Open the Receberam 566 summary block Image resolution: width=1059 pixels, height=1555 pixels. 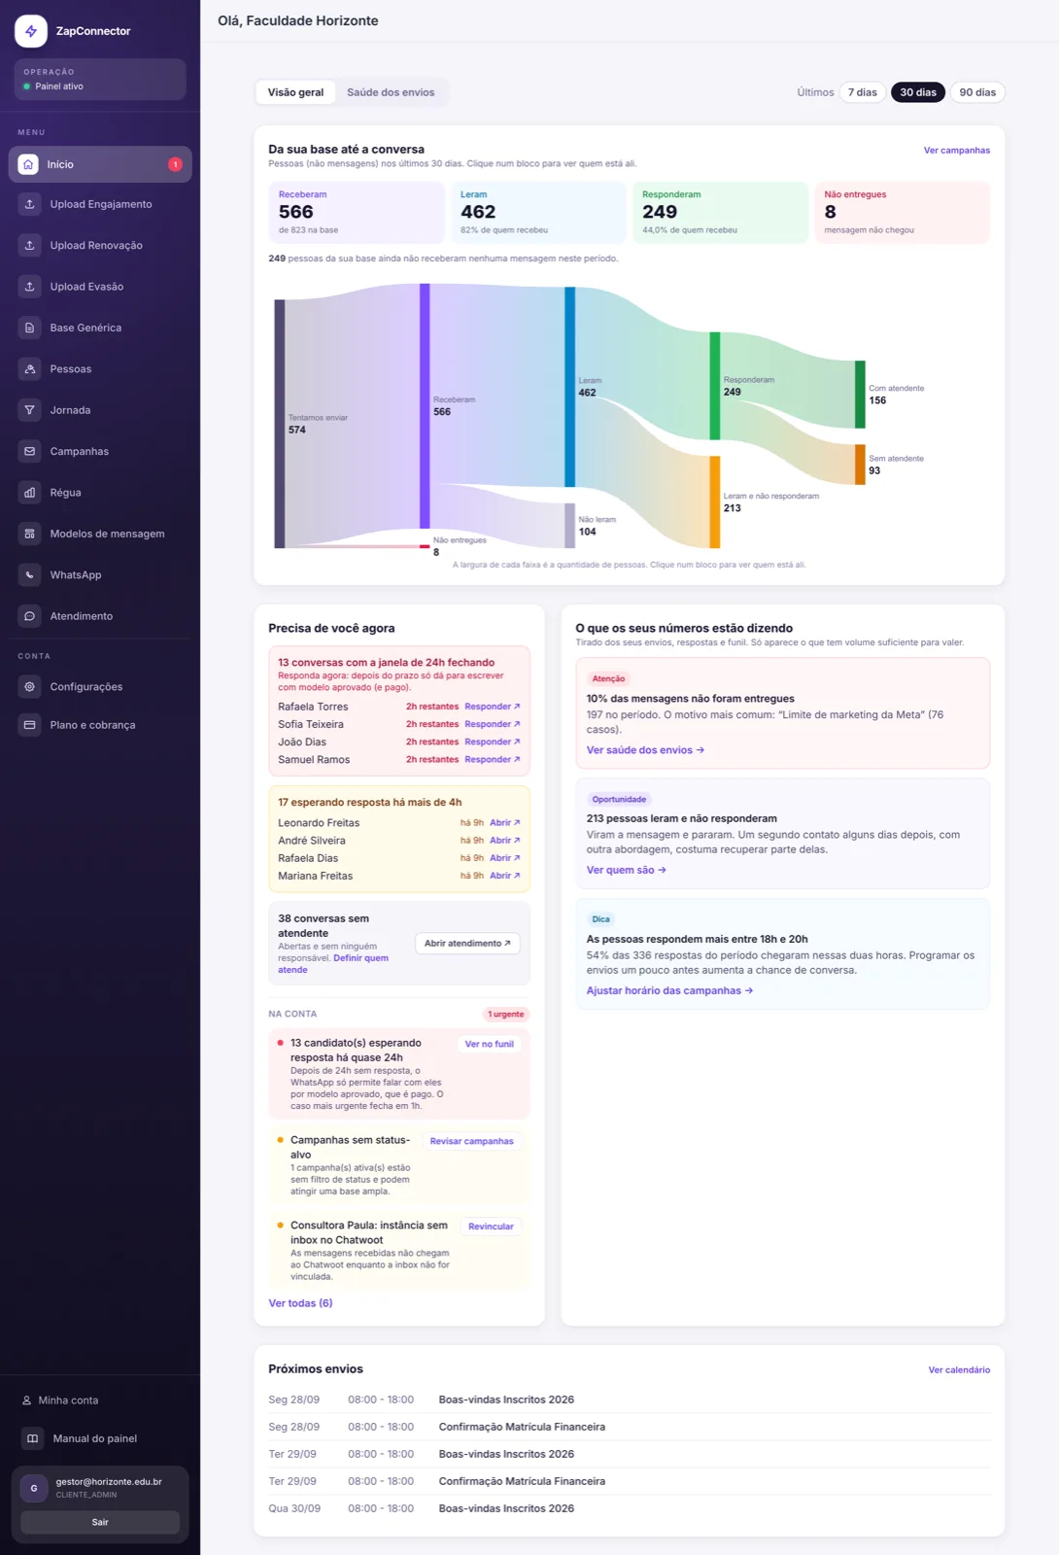pyautogui.click(x=357, y=212)
